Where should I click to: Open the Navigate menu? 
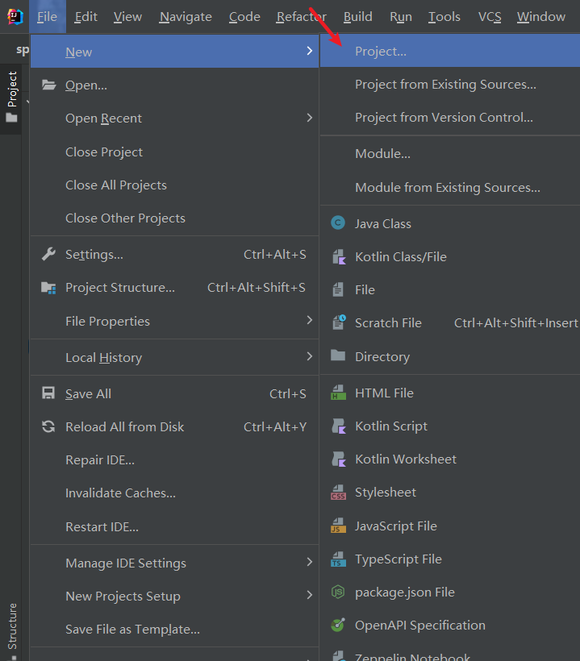click(x=186, y=17)
